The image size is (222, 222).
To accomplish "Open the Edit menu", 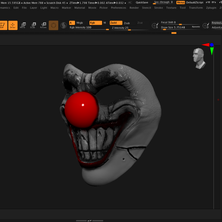I will click(16, 8).
